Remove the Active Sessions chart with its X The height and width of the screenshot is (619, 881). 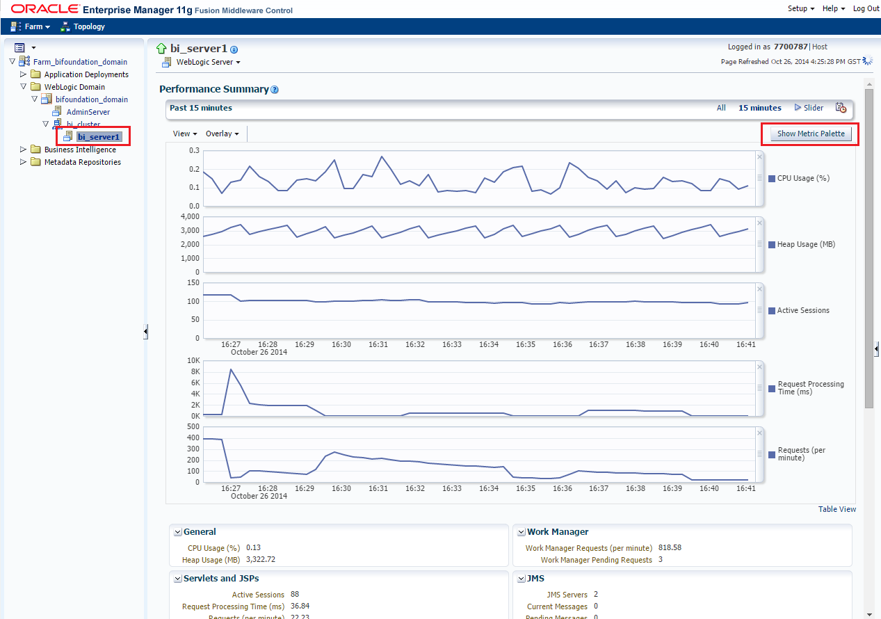coord(759,289)
